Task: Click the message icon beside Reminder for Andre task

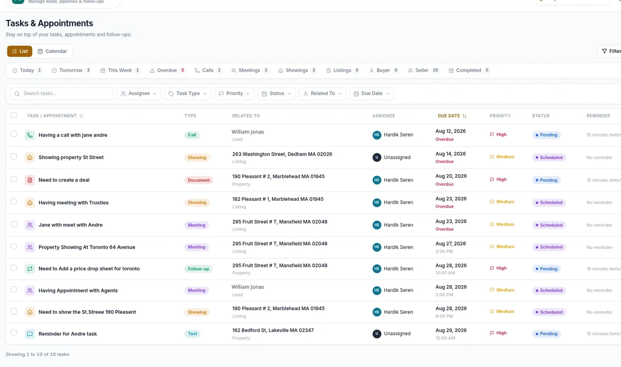Action: pos(30,334)
